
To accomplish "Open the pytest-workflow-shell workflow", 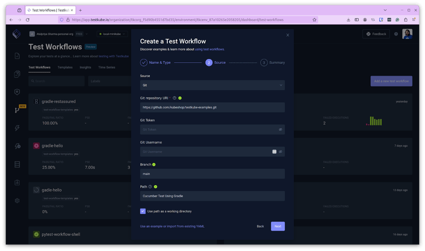I will click(61, 235).
